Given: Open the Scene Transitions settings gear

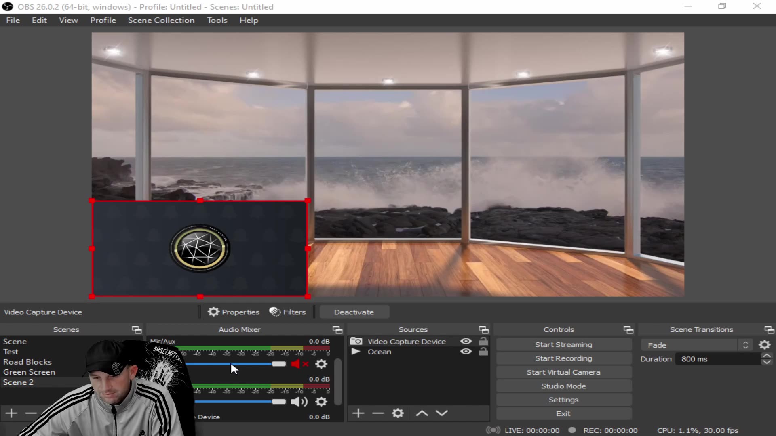Looking at the screenshot, I should [x=765, y=345].
